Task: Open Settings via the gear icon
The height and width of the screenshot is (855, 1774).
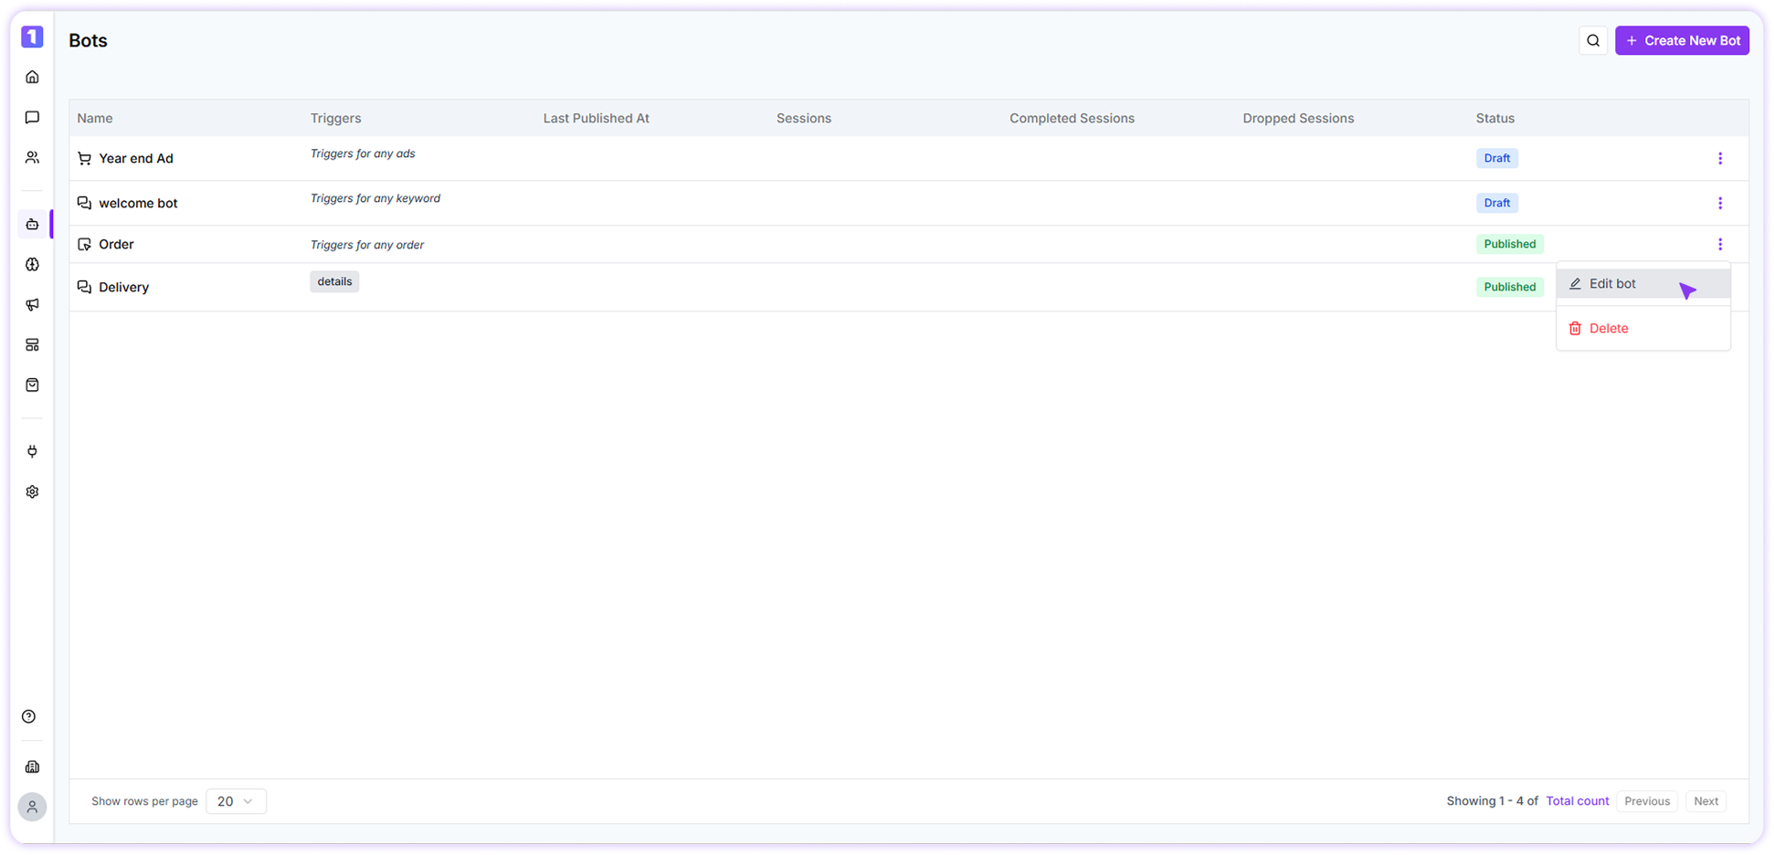Action: point(32,491)
